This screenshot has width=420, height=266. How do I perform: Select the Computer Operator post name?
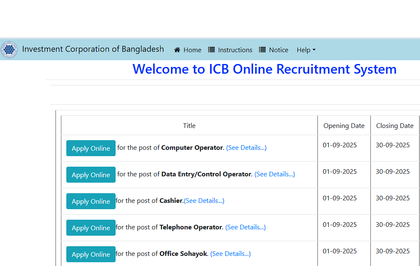[x=192, y=148]
